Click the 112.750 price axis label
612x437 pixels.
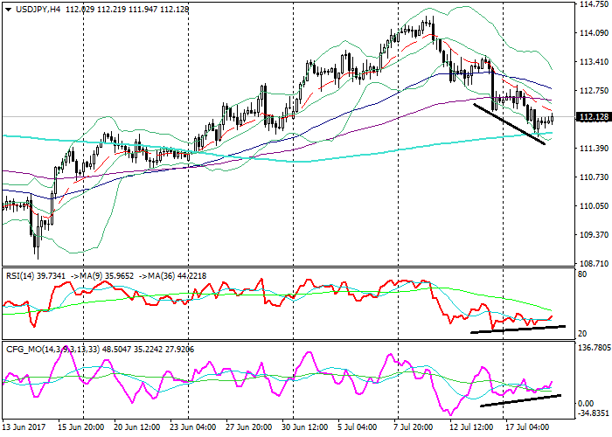point(594,91)
